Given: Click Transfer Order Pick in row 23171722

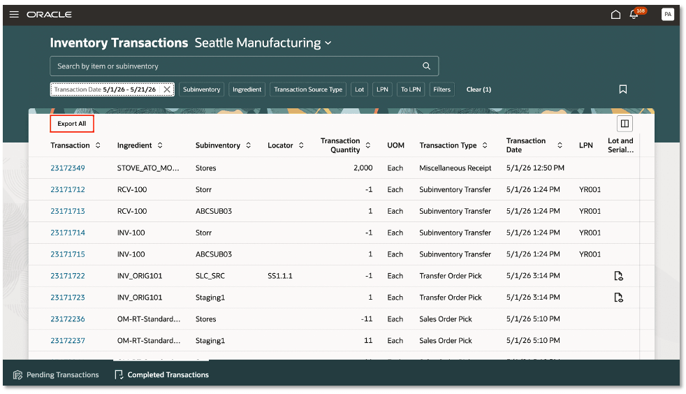Looking at the screenshot, I should click(x=451, y=276).
